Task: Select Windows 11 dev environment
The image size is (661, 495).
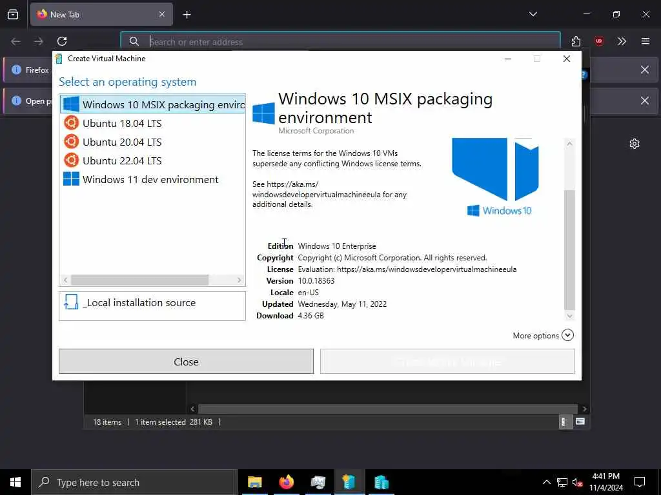Action: [x=152, y=179]
